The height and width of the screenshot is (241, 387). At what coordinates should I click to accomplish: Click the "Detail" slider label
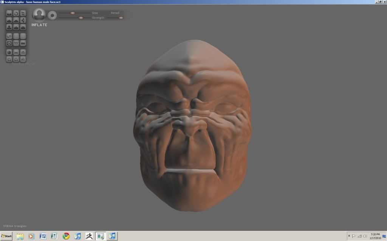(x=115, y=13)
